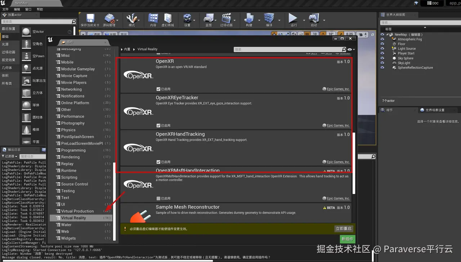The image size is (461, 262).
Task: Click the New Plugin button
Action: pyautogui.click(x=347, y=239)
